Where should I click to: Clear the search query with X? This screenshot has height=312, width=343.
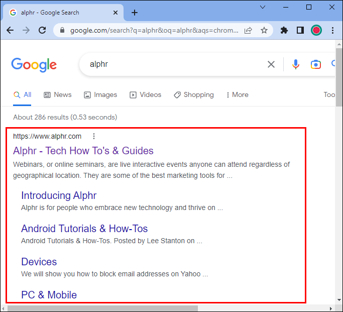271,64
